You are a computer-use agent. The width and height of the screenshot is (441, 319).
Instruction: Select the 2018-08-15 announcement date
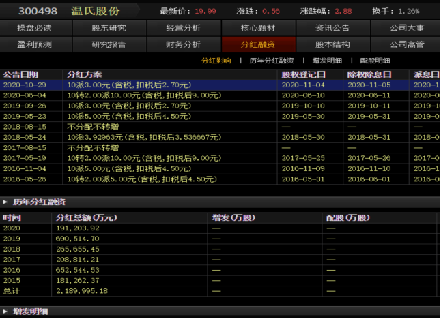pos(25,127)
